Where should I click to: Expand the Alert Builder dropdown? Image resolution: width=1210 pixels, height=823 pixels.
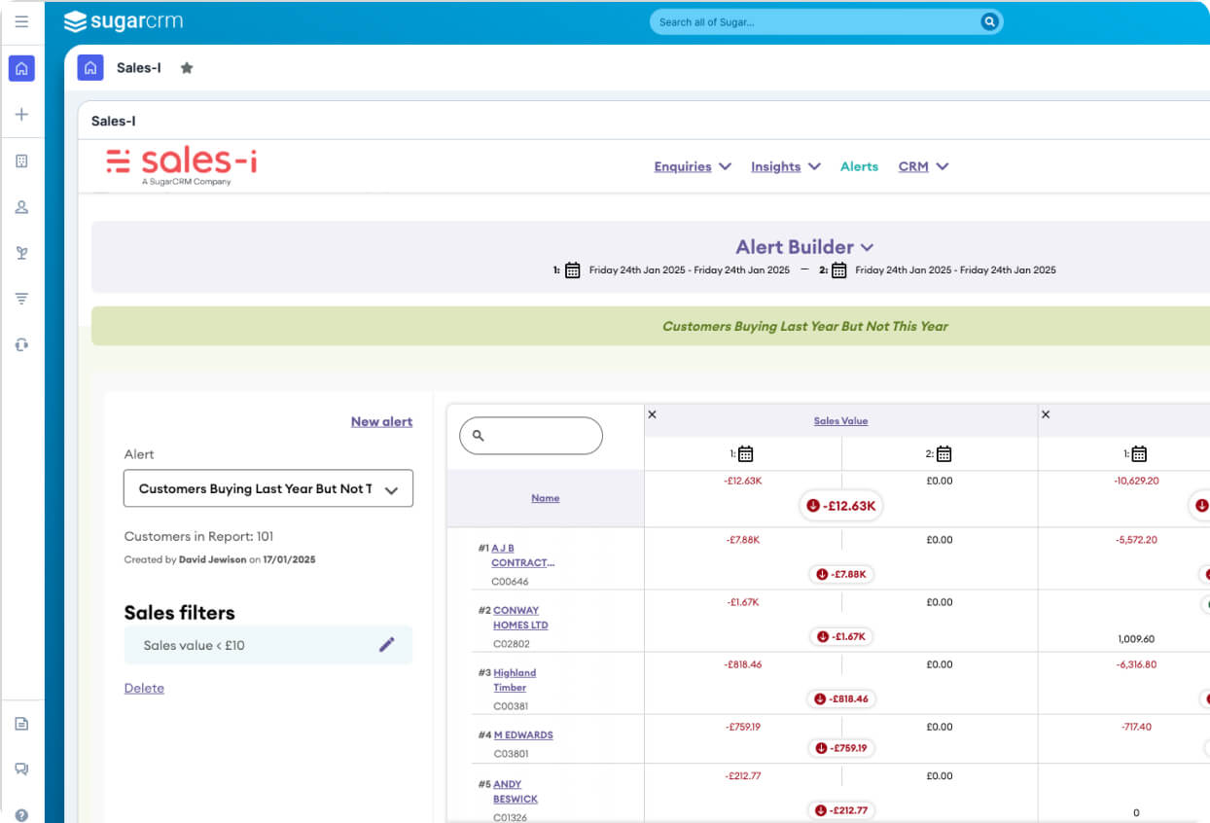coord(804,247)
